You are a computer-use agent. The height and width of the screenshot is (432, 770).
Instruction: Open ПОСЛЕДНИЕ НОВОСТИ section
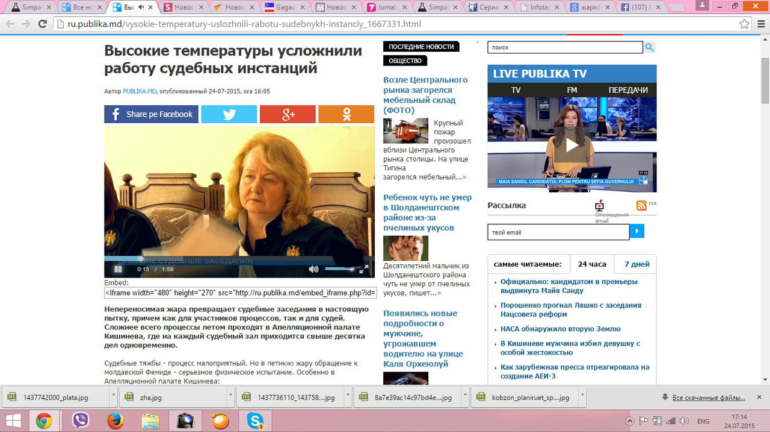click(421, 47)
